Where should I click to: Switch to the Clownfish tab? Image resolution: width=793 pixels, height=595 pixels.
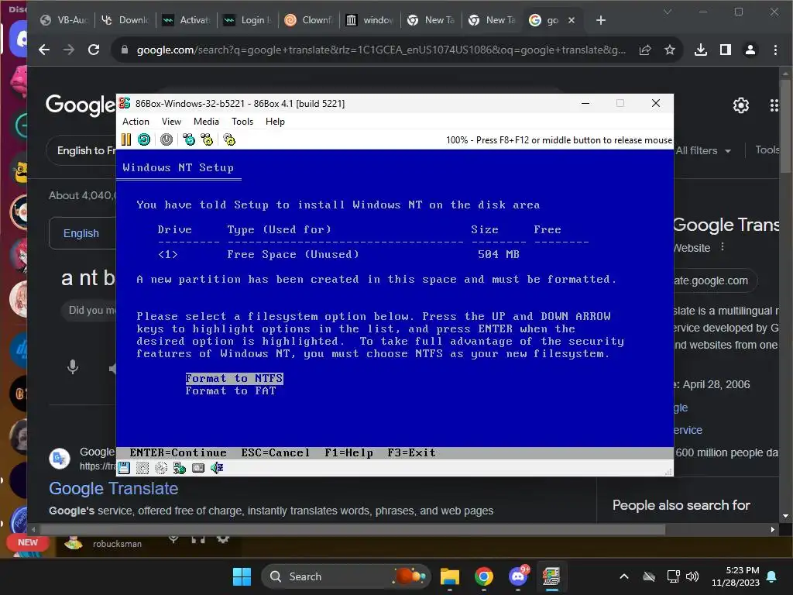tap(309, 20)
